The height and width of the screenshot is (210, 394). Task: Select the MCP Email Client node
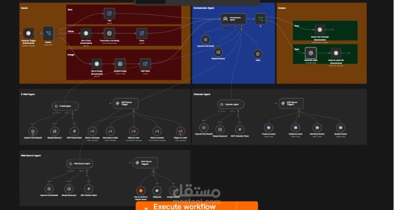[74, 131]
